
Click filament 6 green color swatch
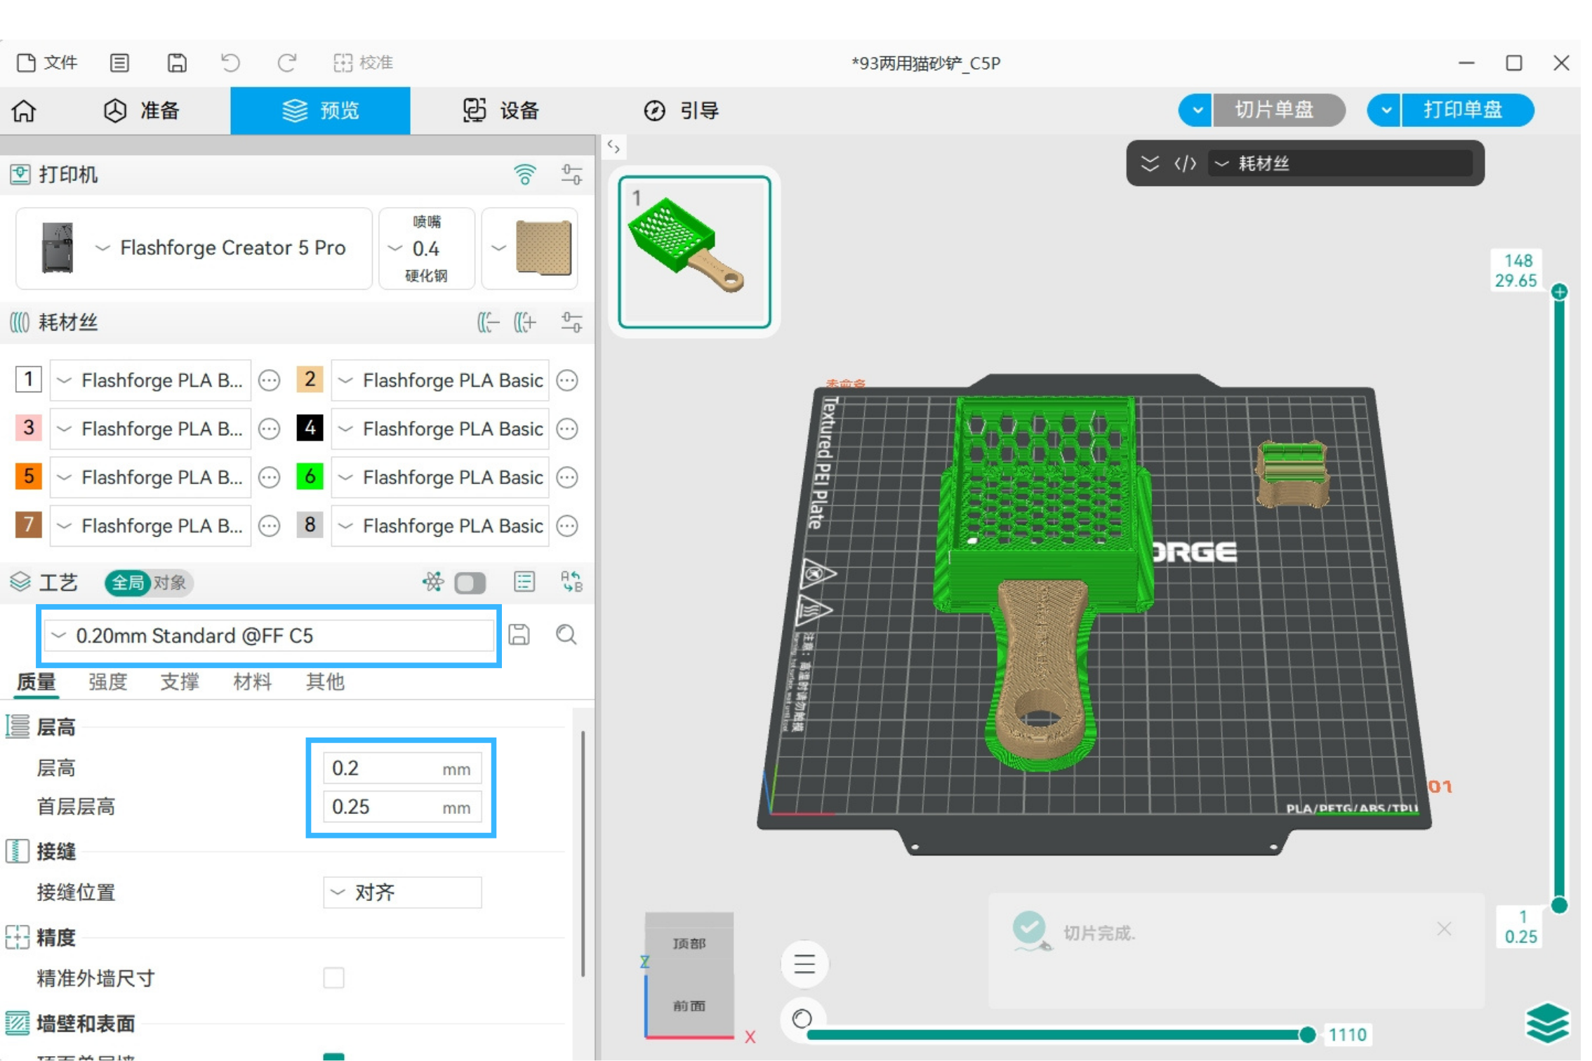pos(310,477)
